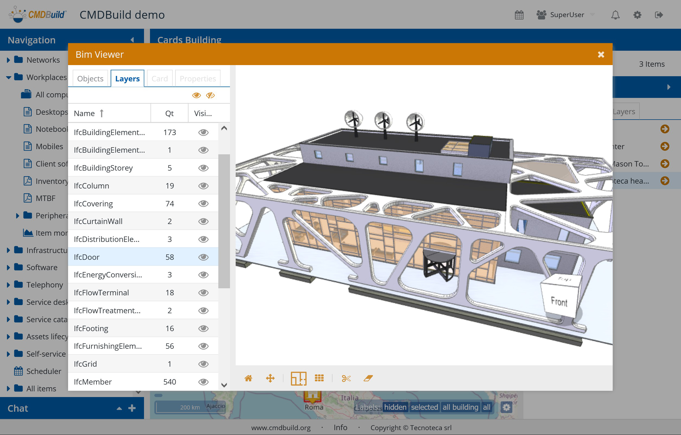Open the www.cmdbuild.org link
Viewport: 681px width, 435px height.
pyautogui.click(x=280, y=428)
